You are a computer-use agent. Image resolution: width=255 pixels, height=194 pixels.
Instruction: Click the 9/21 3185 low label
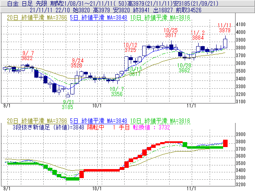coord(68,105)
